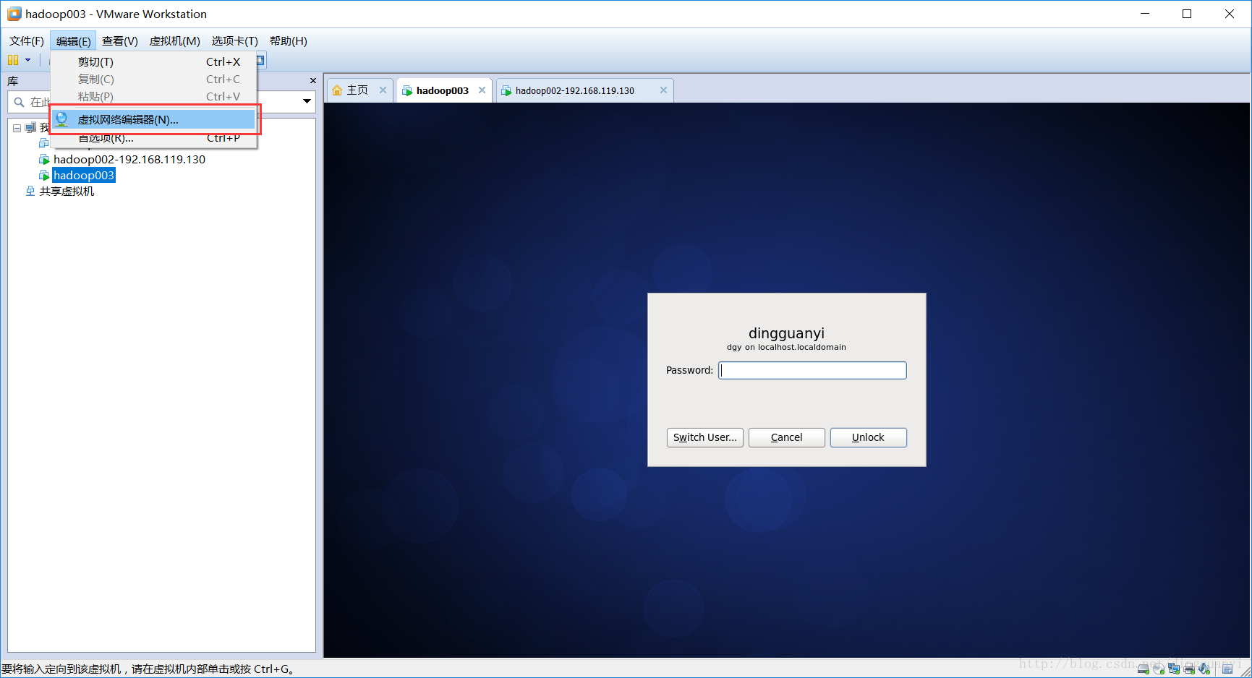Select hadoop003 in the library tree
1252x678 pixels.
pos(84,175)
